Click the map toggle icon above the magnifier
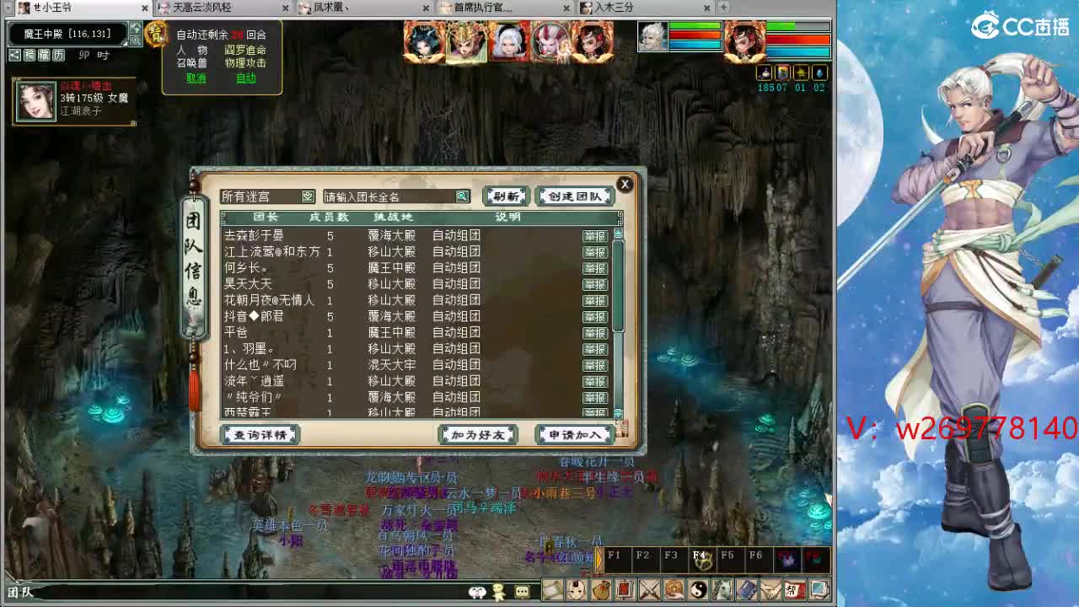 point(135,29)
